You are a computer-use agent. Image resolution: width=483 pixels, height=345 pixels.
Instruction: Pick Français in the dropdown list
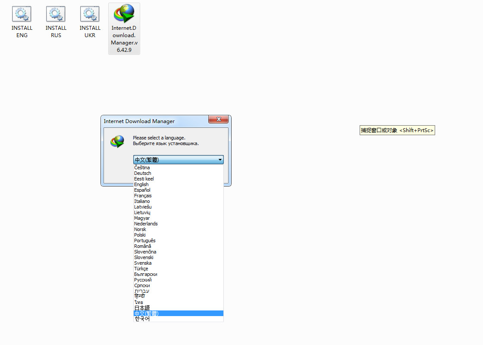179,196
